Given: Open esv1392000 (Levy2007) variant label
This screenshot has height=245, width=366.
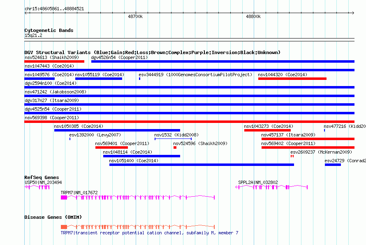Looking at the screenshot, I should (95, 135).
